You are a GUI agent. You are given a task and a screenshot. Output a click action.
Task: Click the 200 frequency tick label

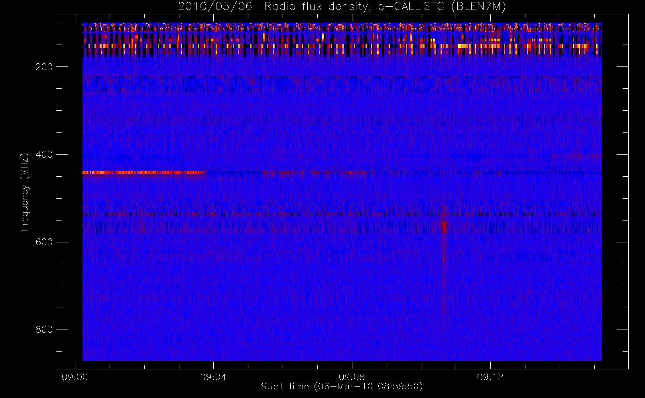pos(44,67)
